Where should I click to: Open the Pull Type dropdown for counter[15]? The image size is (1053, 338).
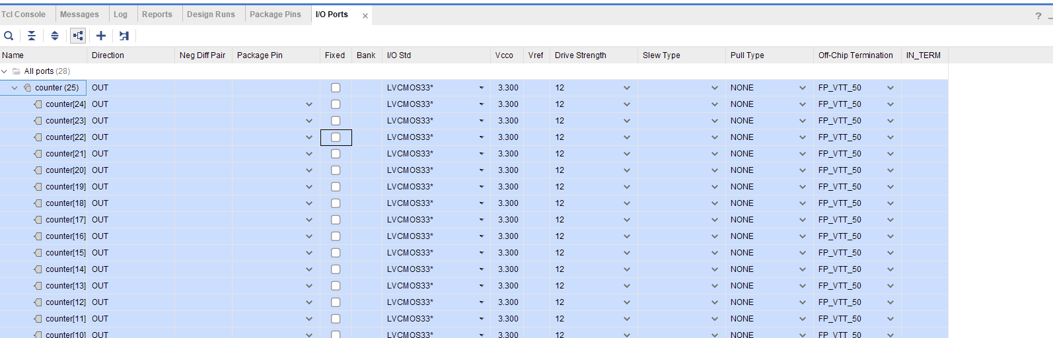803,253
